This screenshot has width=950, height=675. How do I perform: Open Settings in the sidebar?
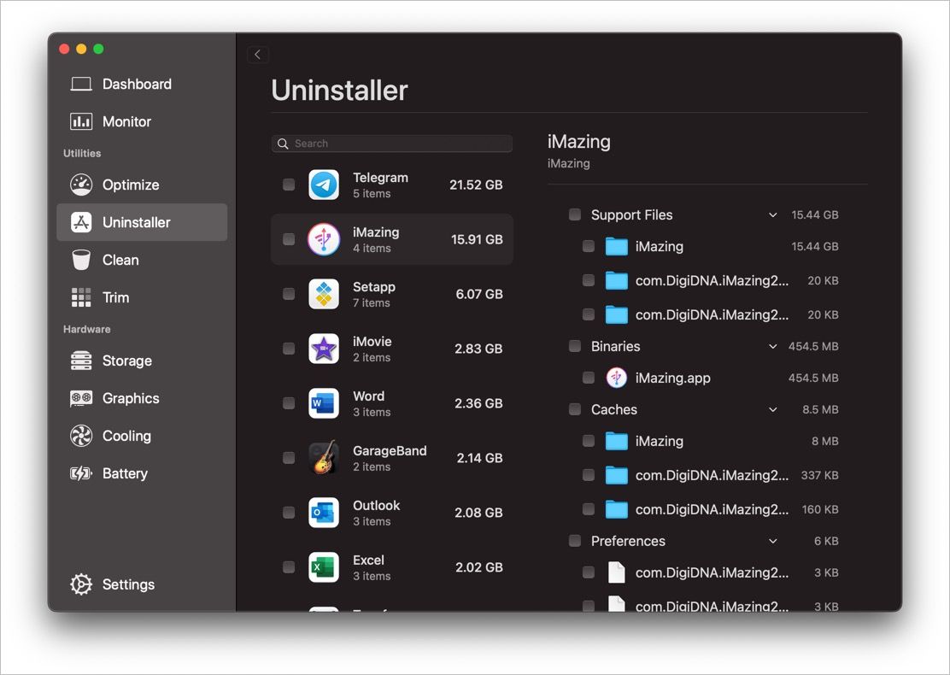pyautogui.click(x=142, y=584)
